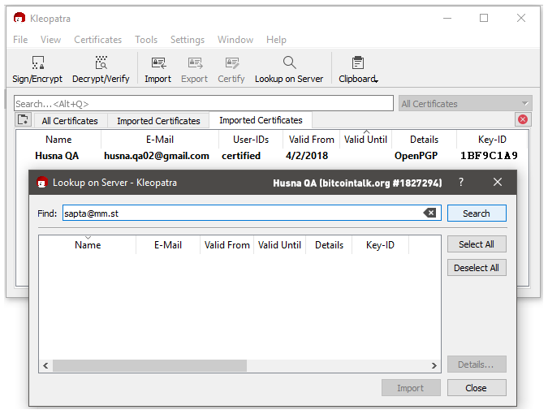Open the Sign/Encrypt tool

pyautogui.click(x=37, y=70)
